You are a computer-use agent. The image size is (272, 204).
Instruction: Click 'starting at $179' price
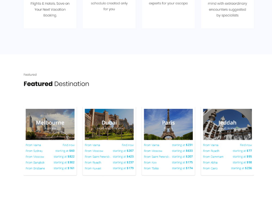123,168
